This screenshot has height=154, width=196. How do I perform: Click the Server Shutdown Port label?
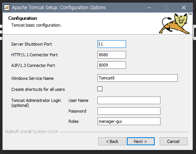tap(31, 44)
